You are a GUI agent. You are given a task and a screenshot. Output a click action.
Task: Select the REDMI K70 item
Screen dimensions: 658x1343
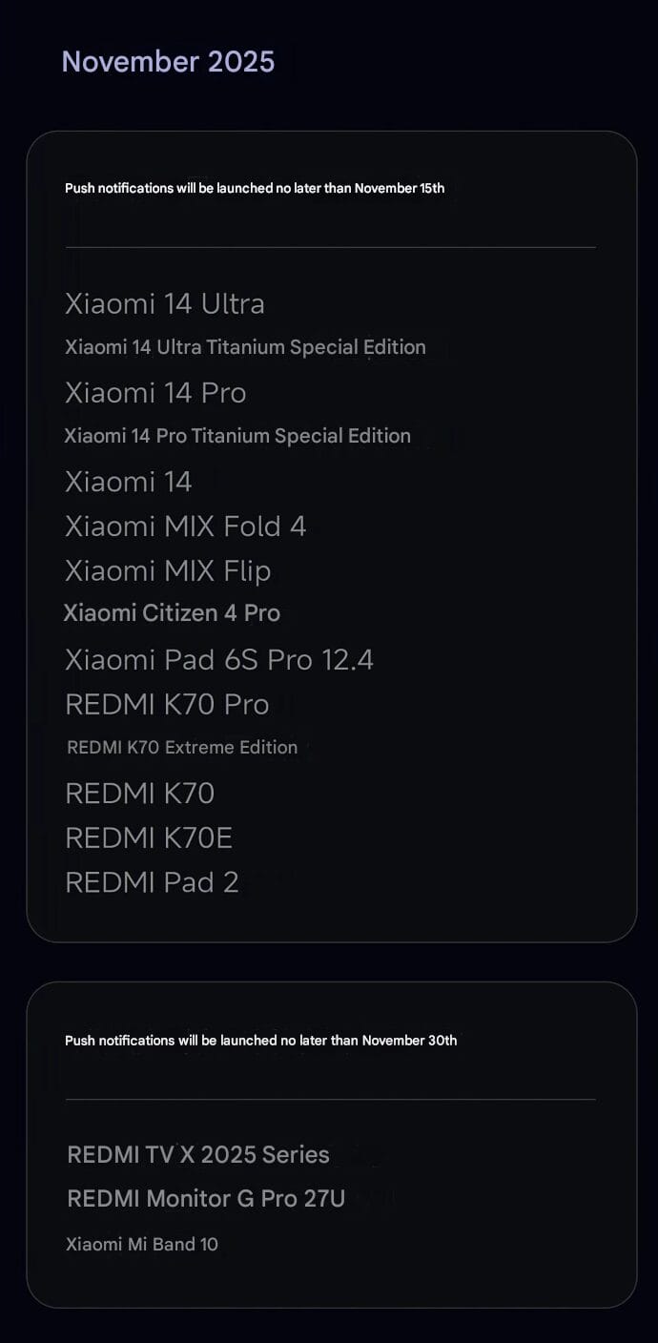(x=139, y=794)
